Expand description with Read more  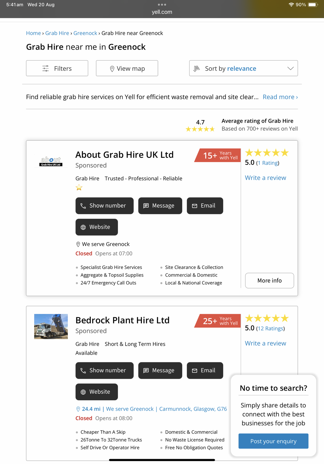[x=280, y=97]
